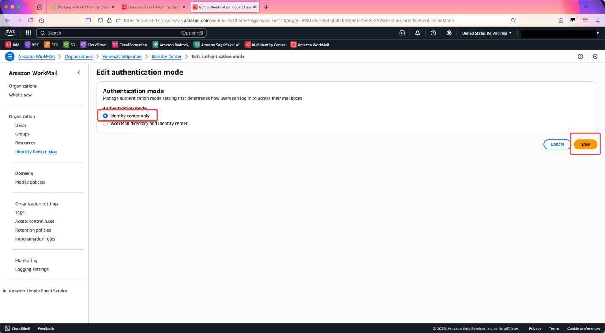
Task: Open Impersonation roles in the sidebar
Action: [x=35, y=239]
